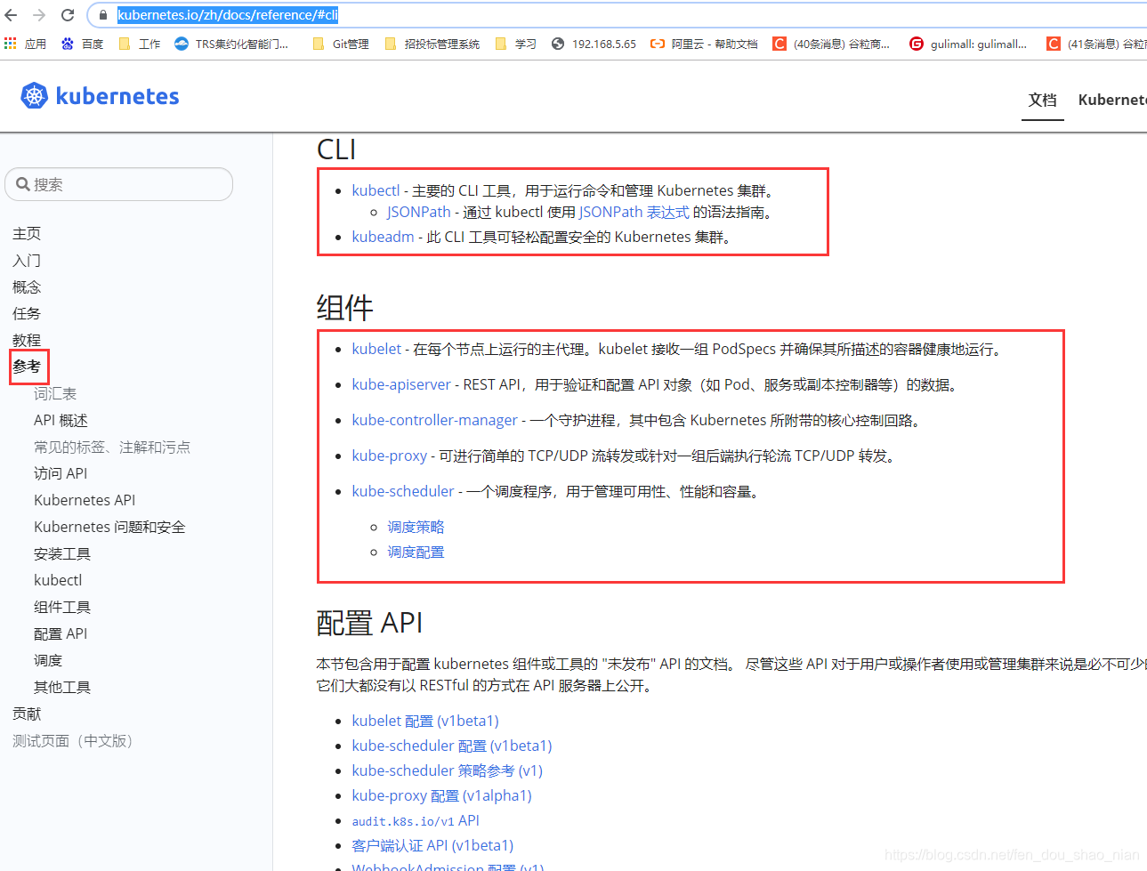This screenshot has height=871, width=1147.
Task: Open the 百度 bookmark
Action: [82, 44]
